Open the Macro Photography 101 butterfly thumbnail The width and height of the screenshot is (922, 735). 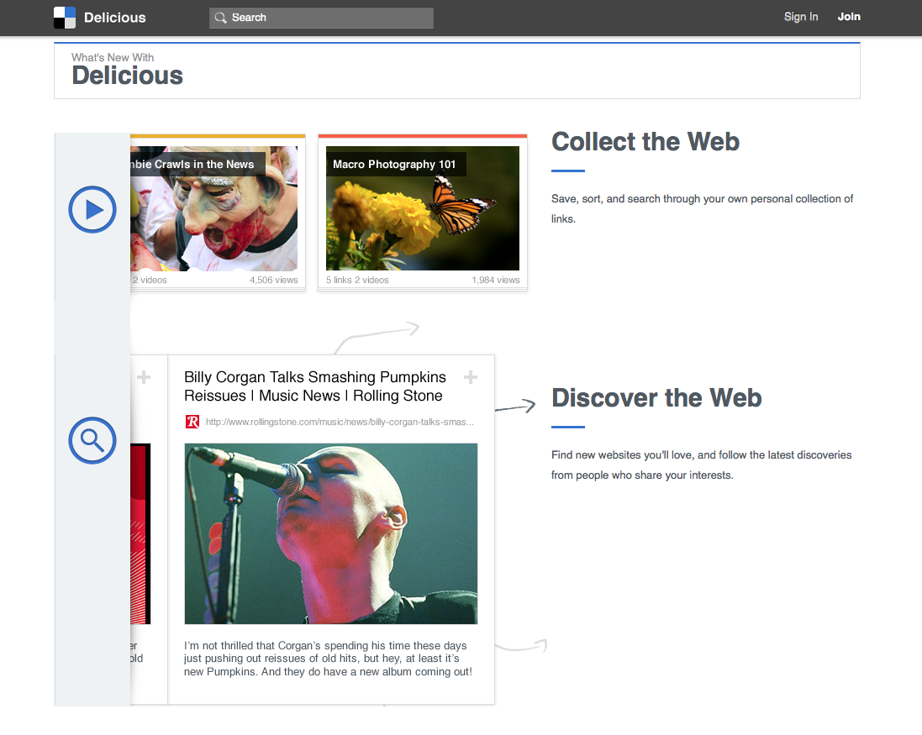[423, 208]
